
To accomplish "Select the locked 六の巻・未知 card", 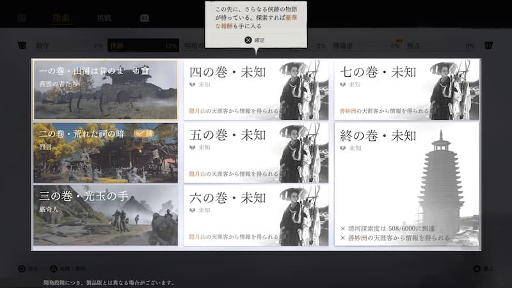I will (x=256, y=214).
